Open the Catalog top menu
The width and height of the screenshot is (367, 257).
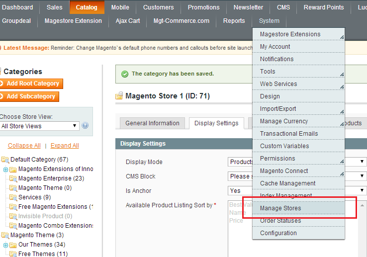tap(87, 7)
